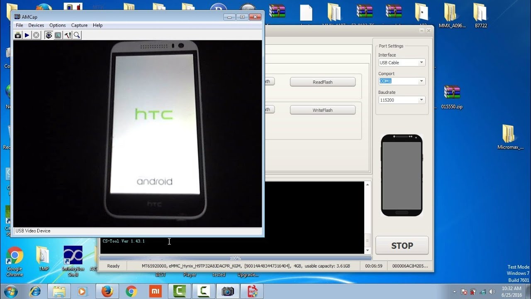The height and width of the screenshot is (299, 531).
Task: Click the eMMC_Hynix chip info in status bar
Action: (246, 266)
